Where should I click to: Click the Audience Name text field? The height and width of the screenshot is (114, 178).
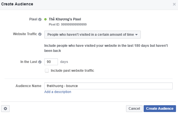(x=108, y=86)
